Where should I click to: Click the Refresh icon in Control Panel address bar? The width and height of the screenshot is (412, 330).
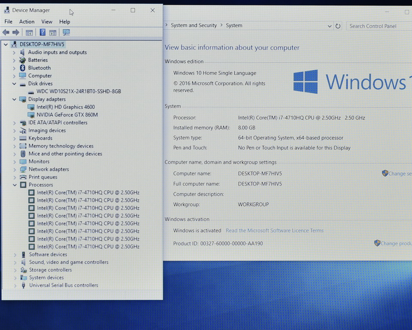click(338, 26)
